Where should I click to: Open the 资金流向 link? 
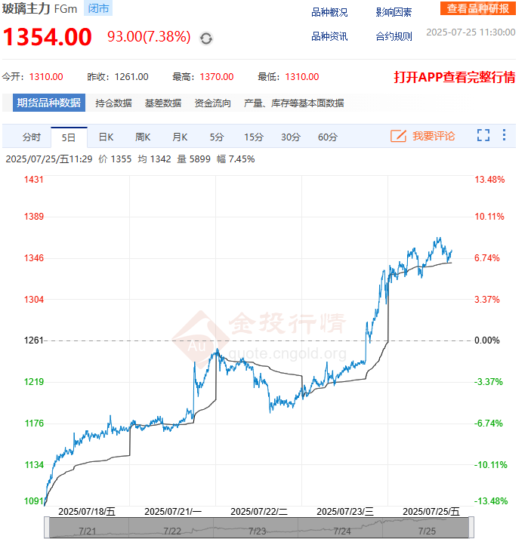click(x=213, y=103)
